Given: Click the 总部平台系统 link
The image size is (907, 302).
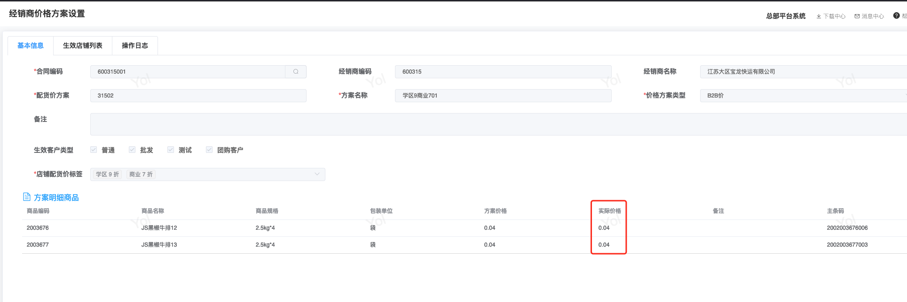Looking at the screenshot, I should click(786, 16).
